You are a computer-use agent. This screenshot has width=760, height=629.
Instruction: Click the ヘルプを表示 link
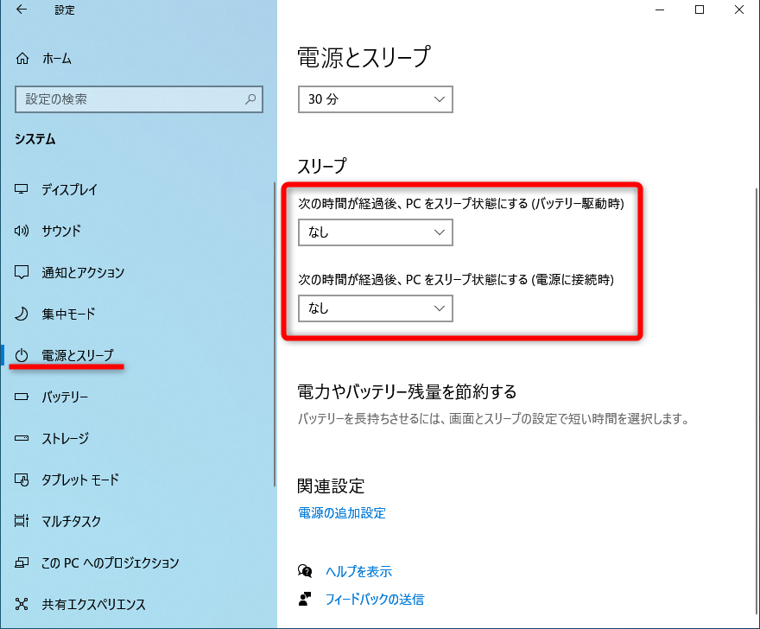click(358, 571)
